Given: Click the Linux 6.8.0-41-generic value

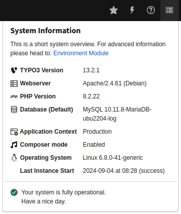Looking at the screenshot, I should pyautogui.click(x=113, y=158).
